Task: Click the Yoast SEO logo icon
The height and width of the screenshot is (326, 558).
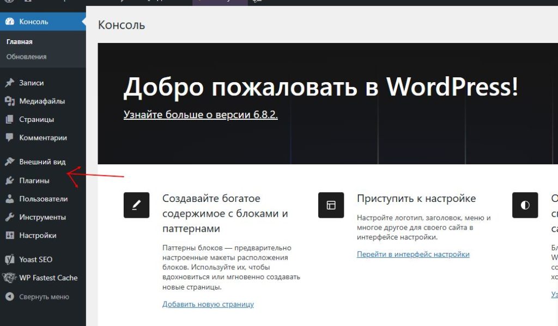Action: click(x=10, y=260)
